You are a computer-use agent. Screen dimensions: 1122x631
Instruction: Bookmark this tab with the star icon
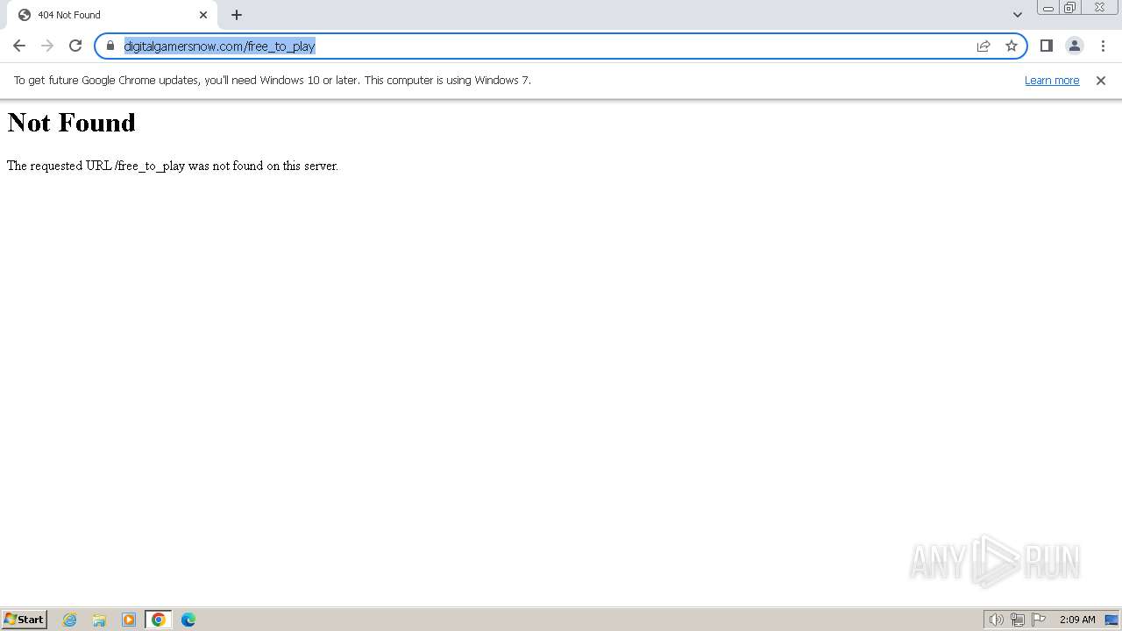[x=1012, y=46]
